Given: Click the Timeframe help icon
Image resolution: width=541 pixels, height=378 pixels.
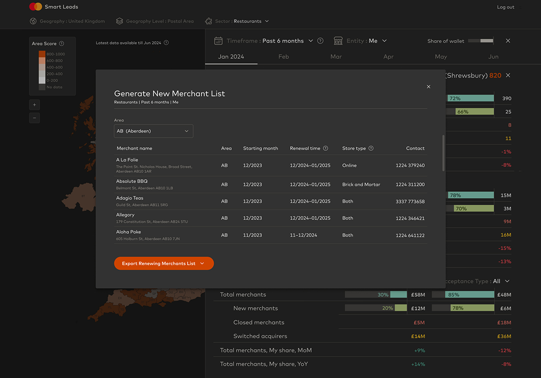Looking at the screenshot, I should 320,41.
